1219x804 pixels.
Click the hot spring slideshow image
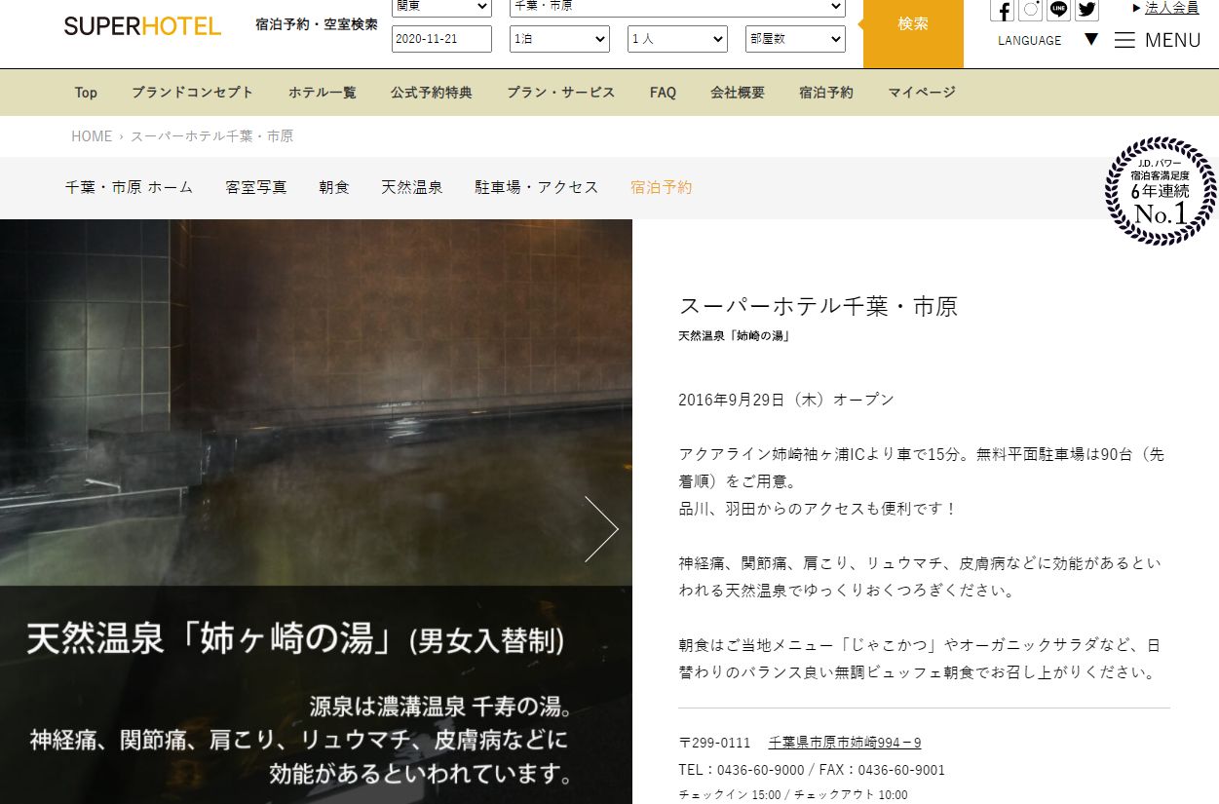[316, 512]
